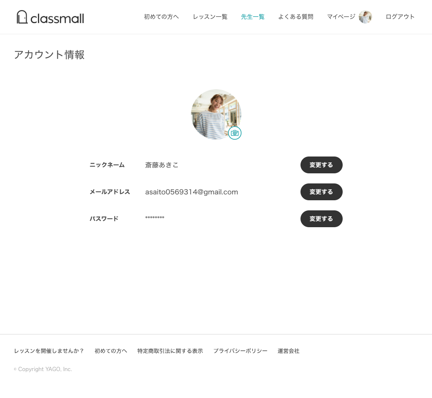Open the header profile avatar thumbnail

pos(365,17)
